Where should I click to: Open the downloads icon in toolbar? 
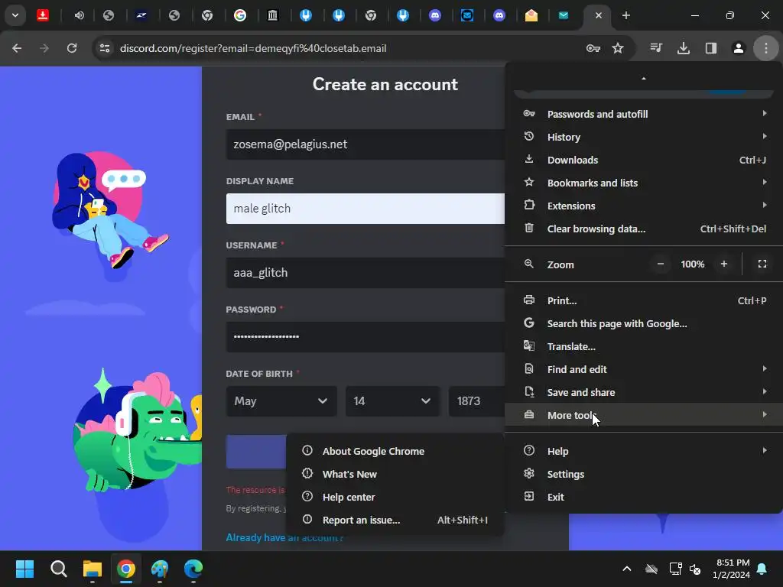pos(684,48)
